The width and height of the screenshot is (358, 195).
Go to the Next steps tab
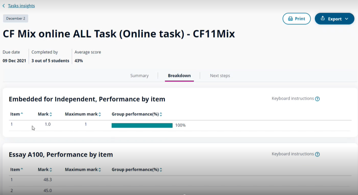click(x=220, y=76)
